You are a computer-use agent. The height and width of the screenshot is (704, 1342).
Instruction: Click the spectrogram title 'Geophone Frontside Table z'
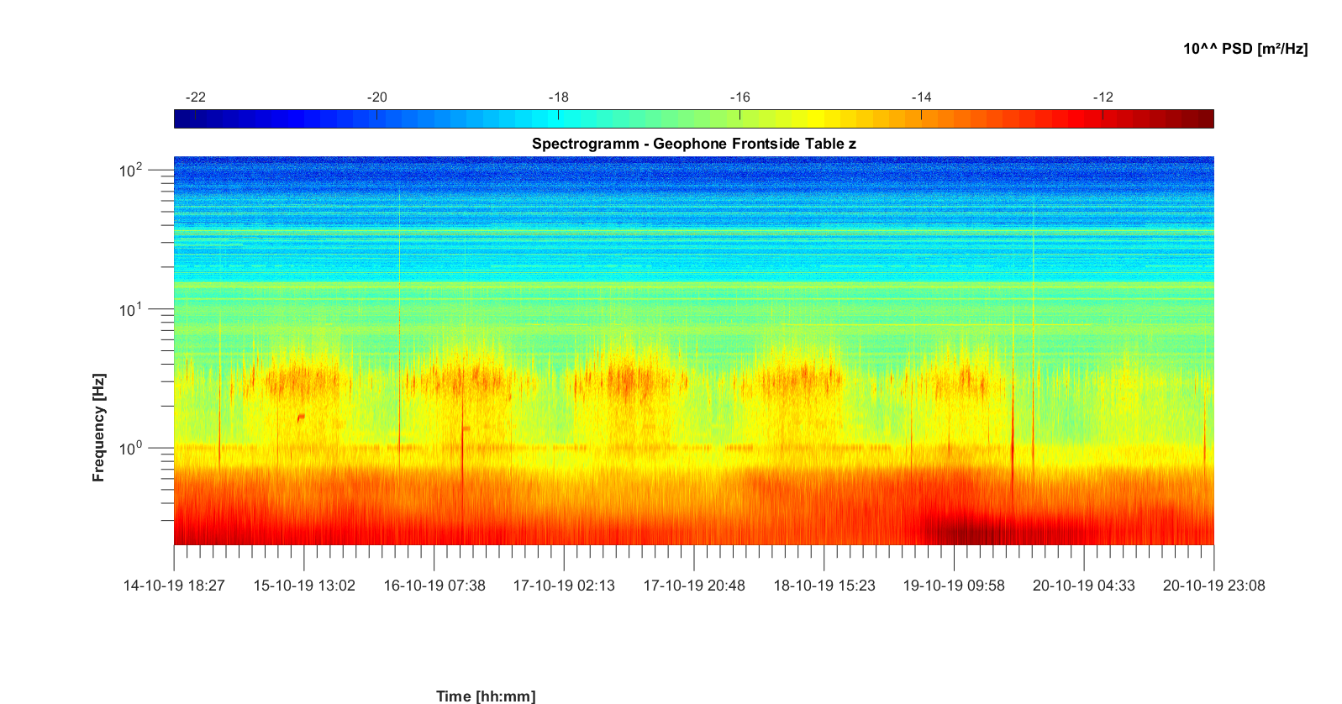693,144
